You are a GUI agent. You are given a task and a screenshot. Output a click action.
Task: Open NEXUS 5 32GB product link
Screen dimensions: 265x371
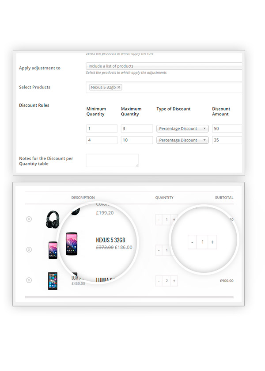pos(110,240)
